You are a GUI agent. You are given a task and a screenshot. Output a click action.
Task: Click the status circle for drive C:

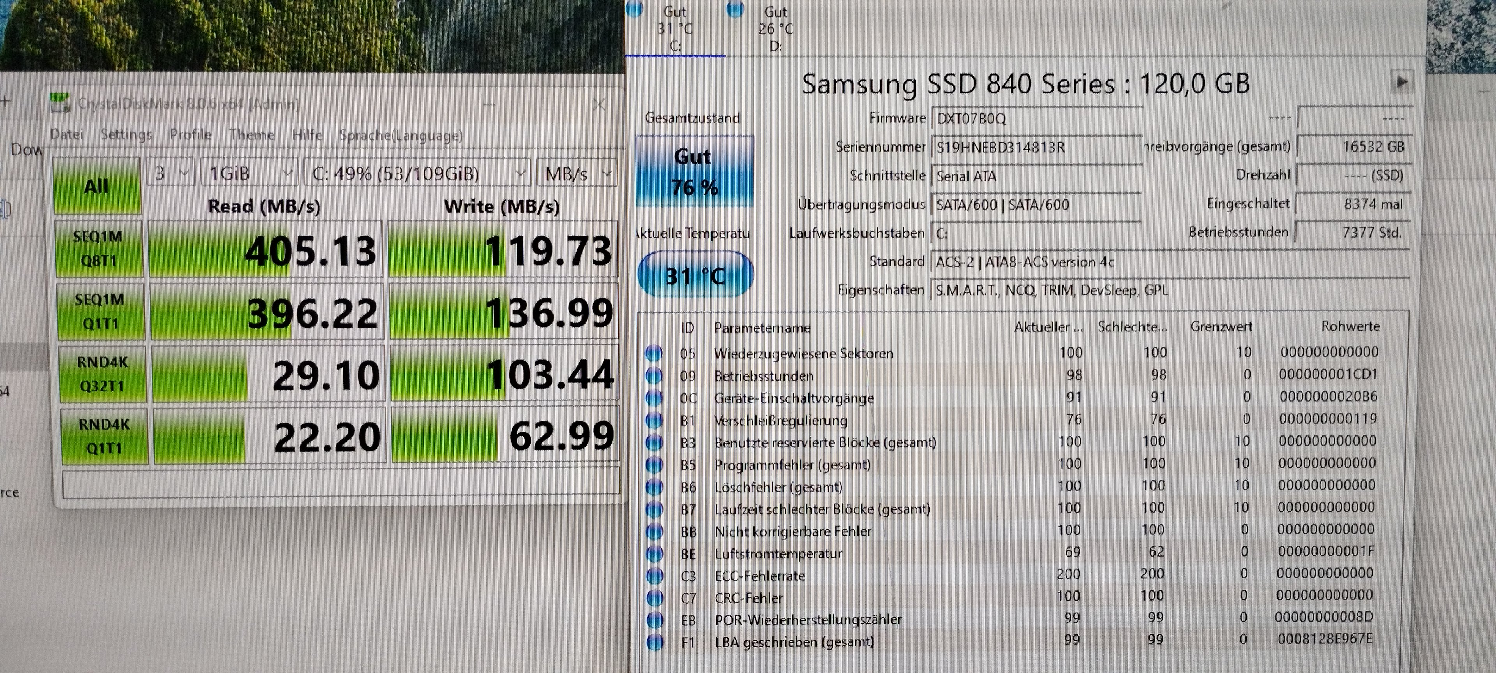pos(634,8)
